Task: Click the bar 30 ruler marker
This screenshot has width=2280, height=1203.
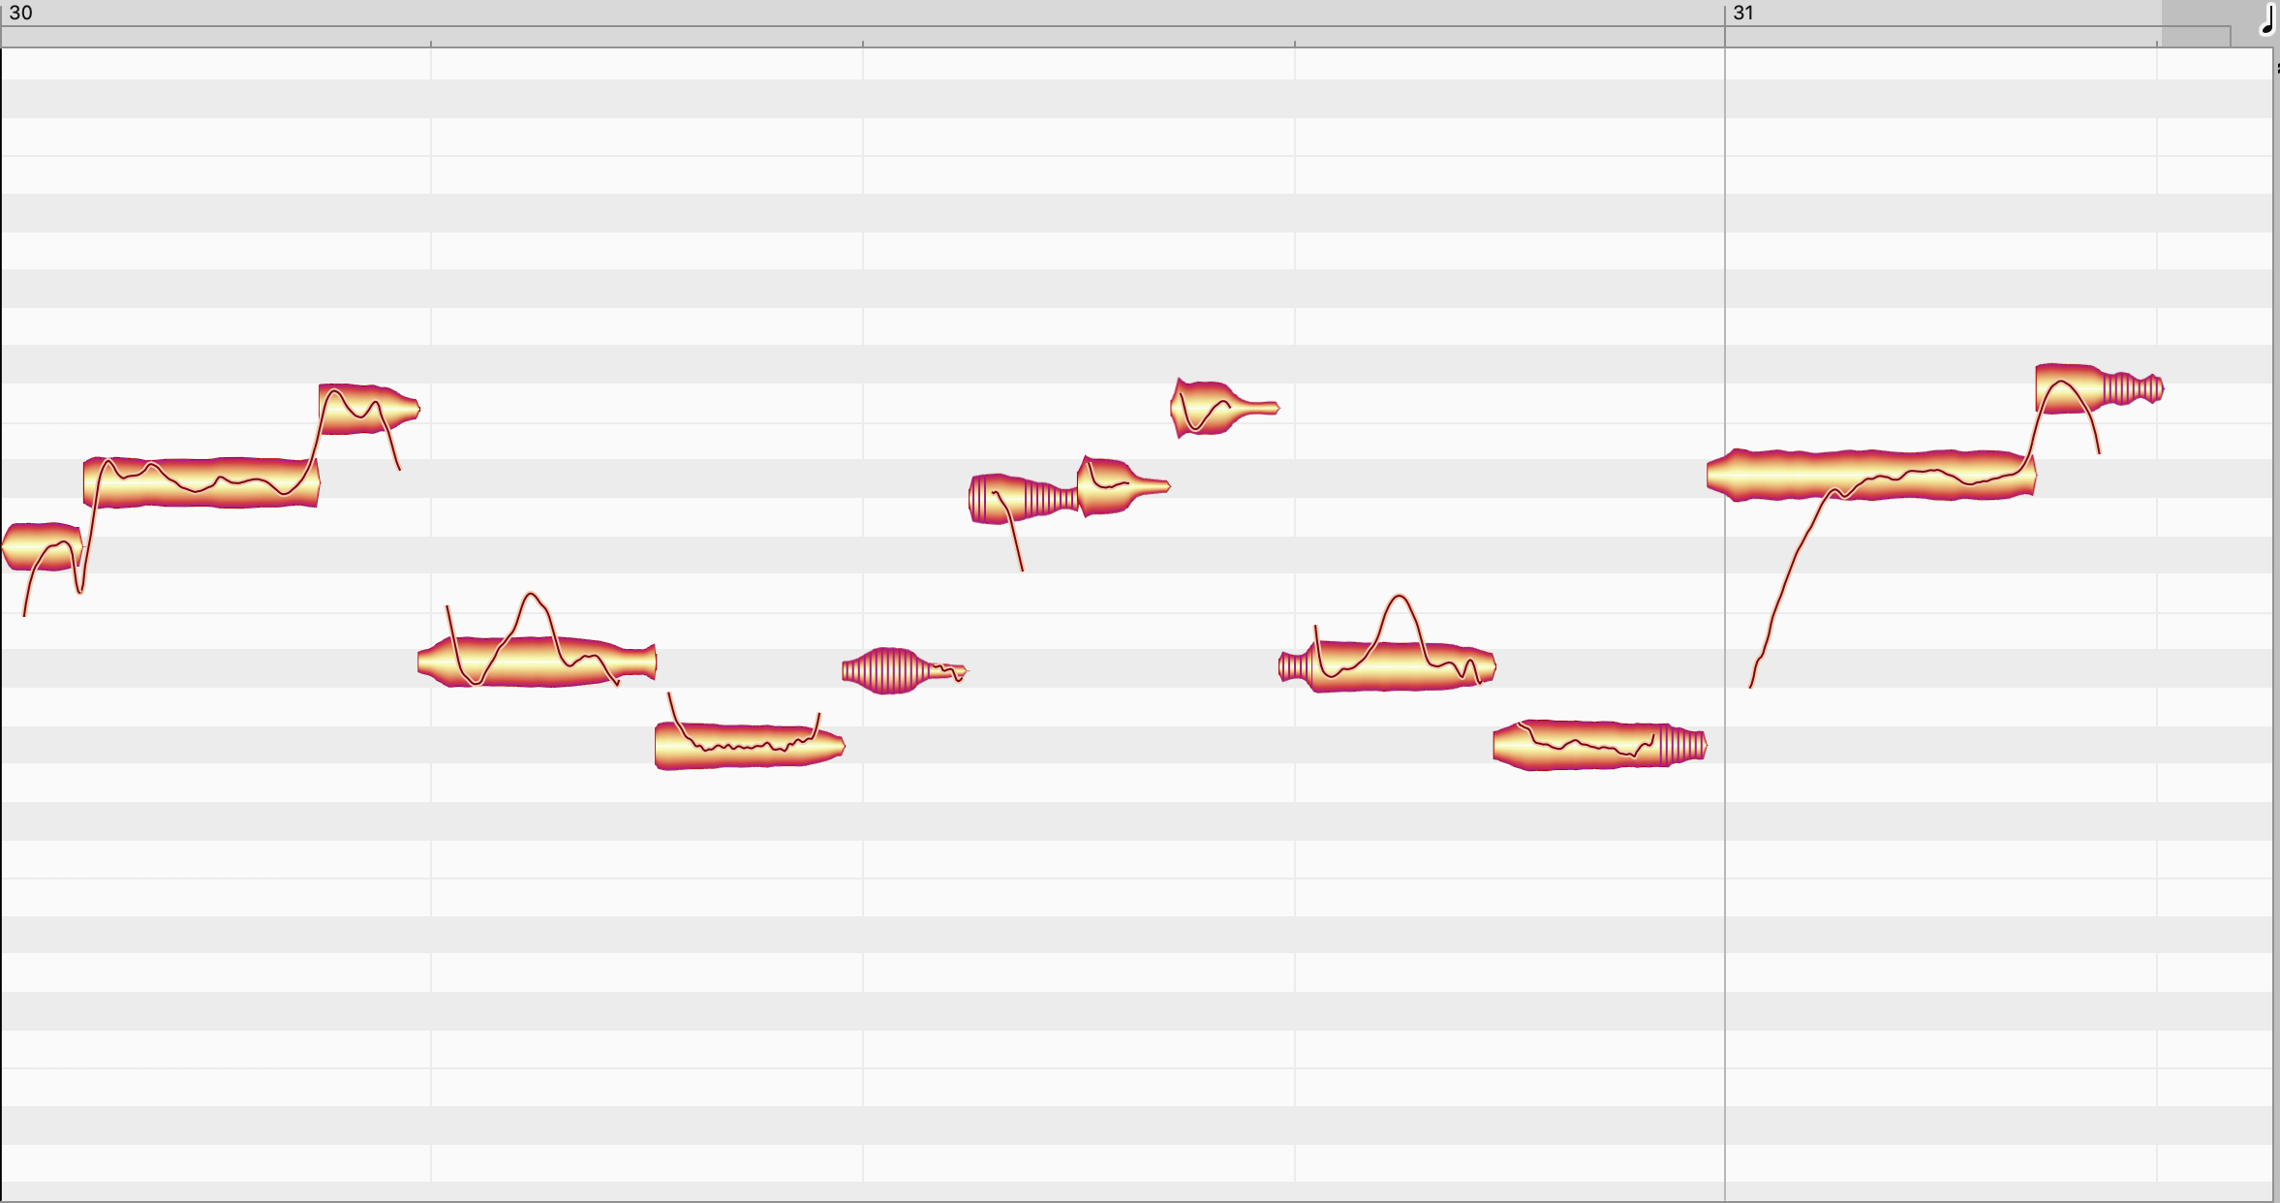Action: 20,13
